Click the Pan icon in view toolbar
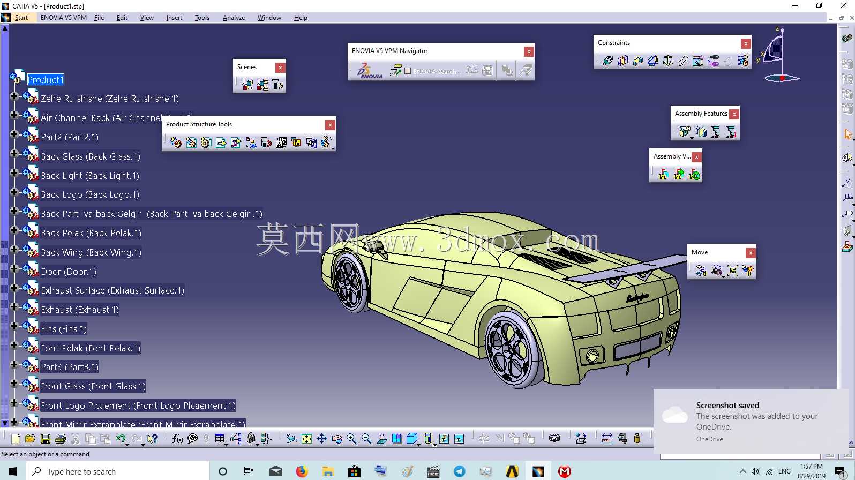855x480 pixels. (x=321, y=439)
